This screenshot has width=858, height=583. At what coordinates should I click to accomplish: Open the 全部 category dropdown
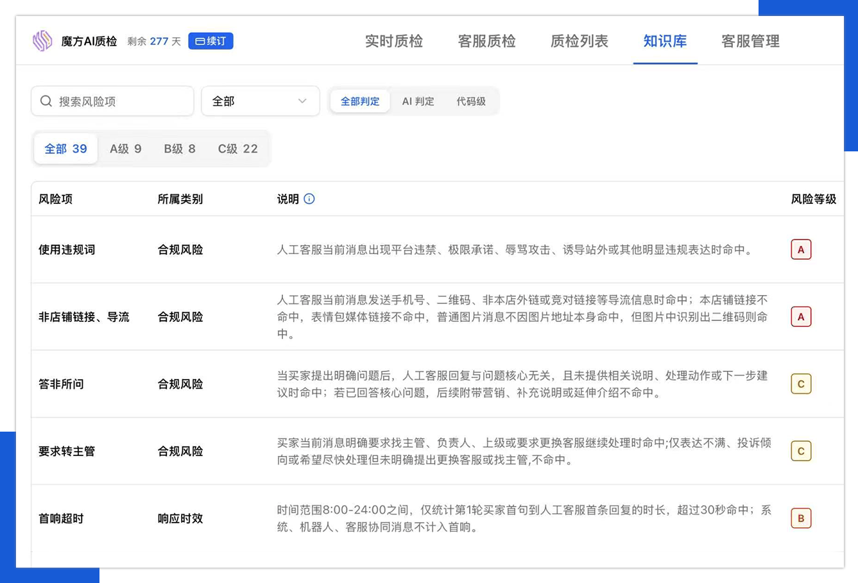click(x=261, y=101)
